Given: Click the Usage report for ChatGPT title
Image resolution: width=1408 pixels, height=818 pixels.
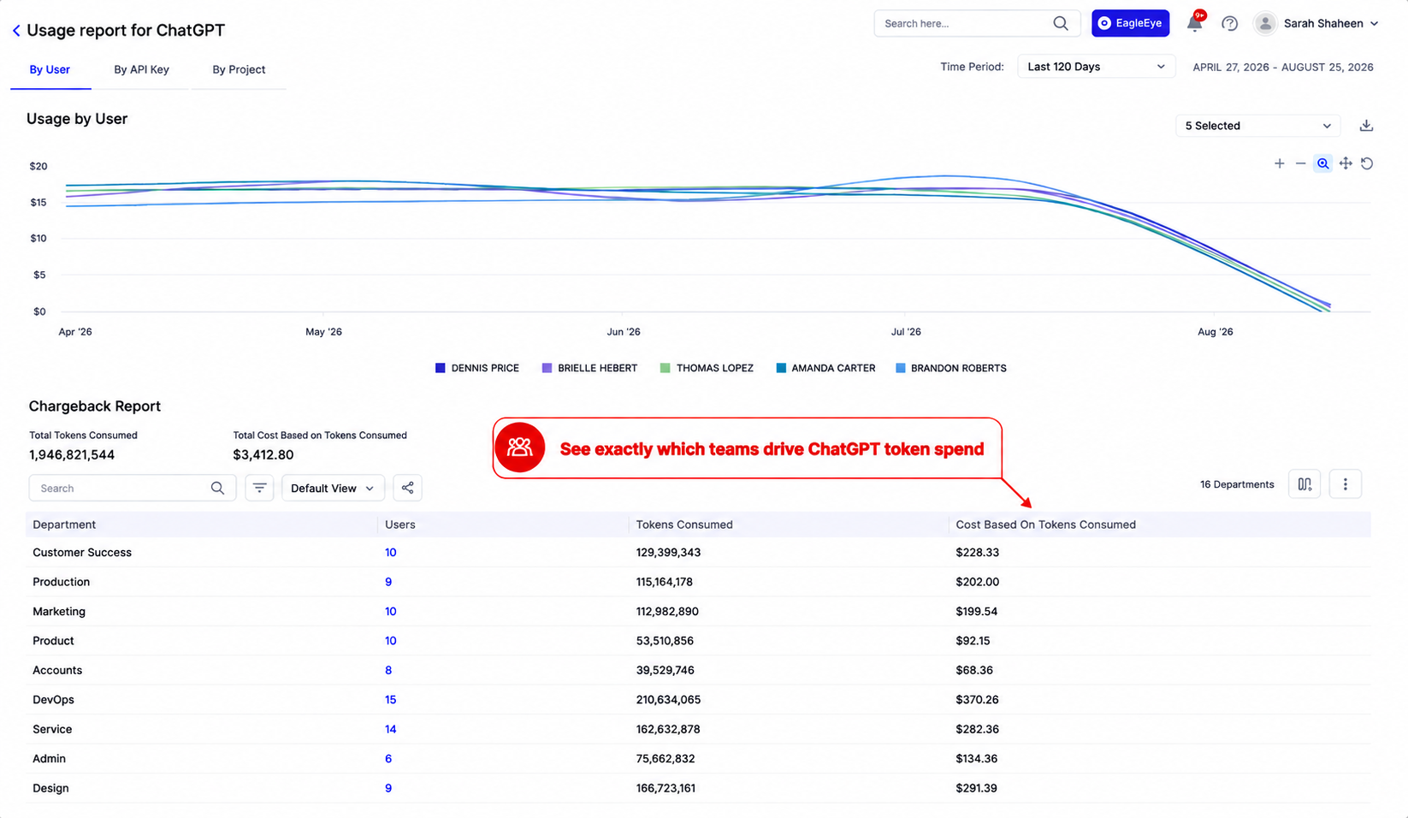Looking at the screenshot, I should pos(126,31).
